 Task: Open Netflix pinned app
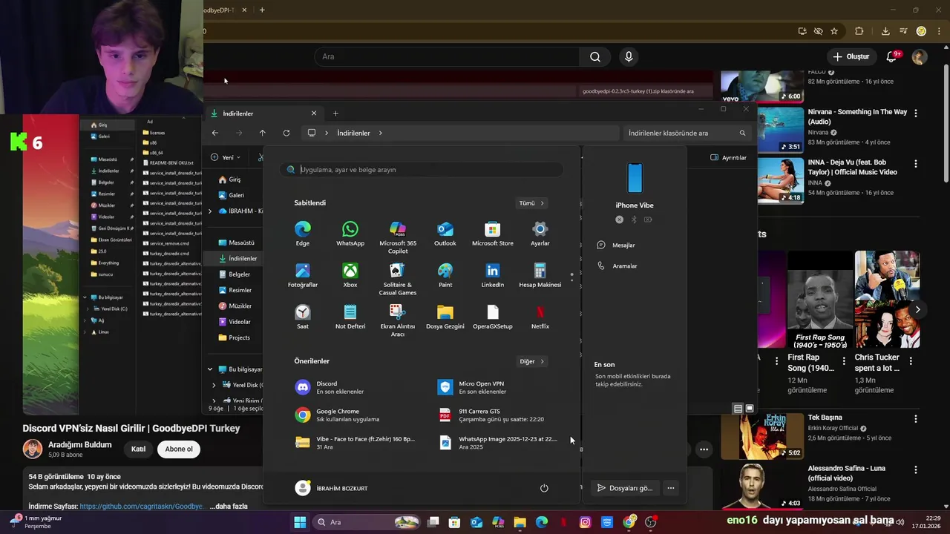click(540, 317)
